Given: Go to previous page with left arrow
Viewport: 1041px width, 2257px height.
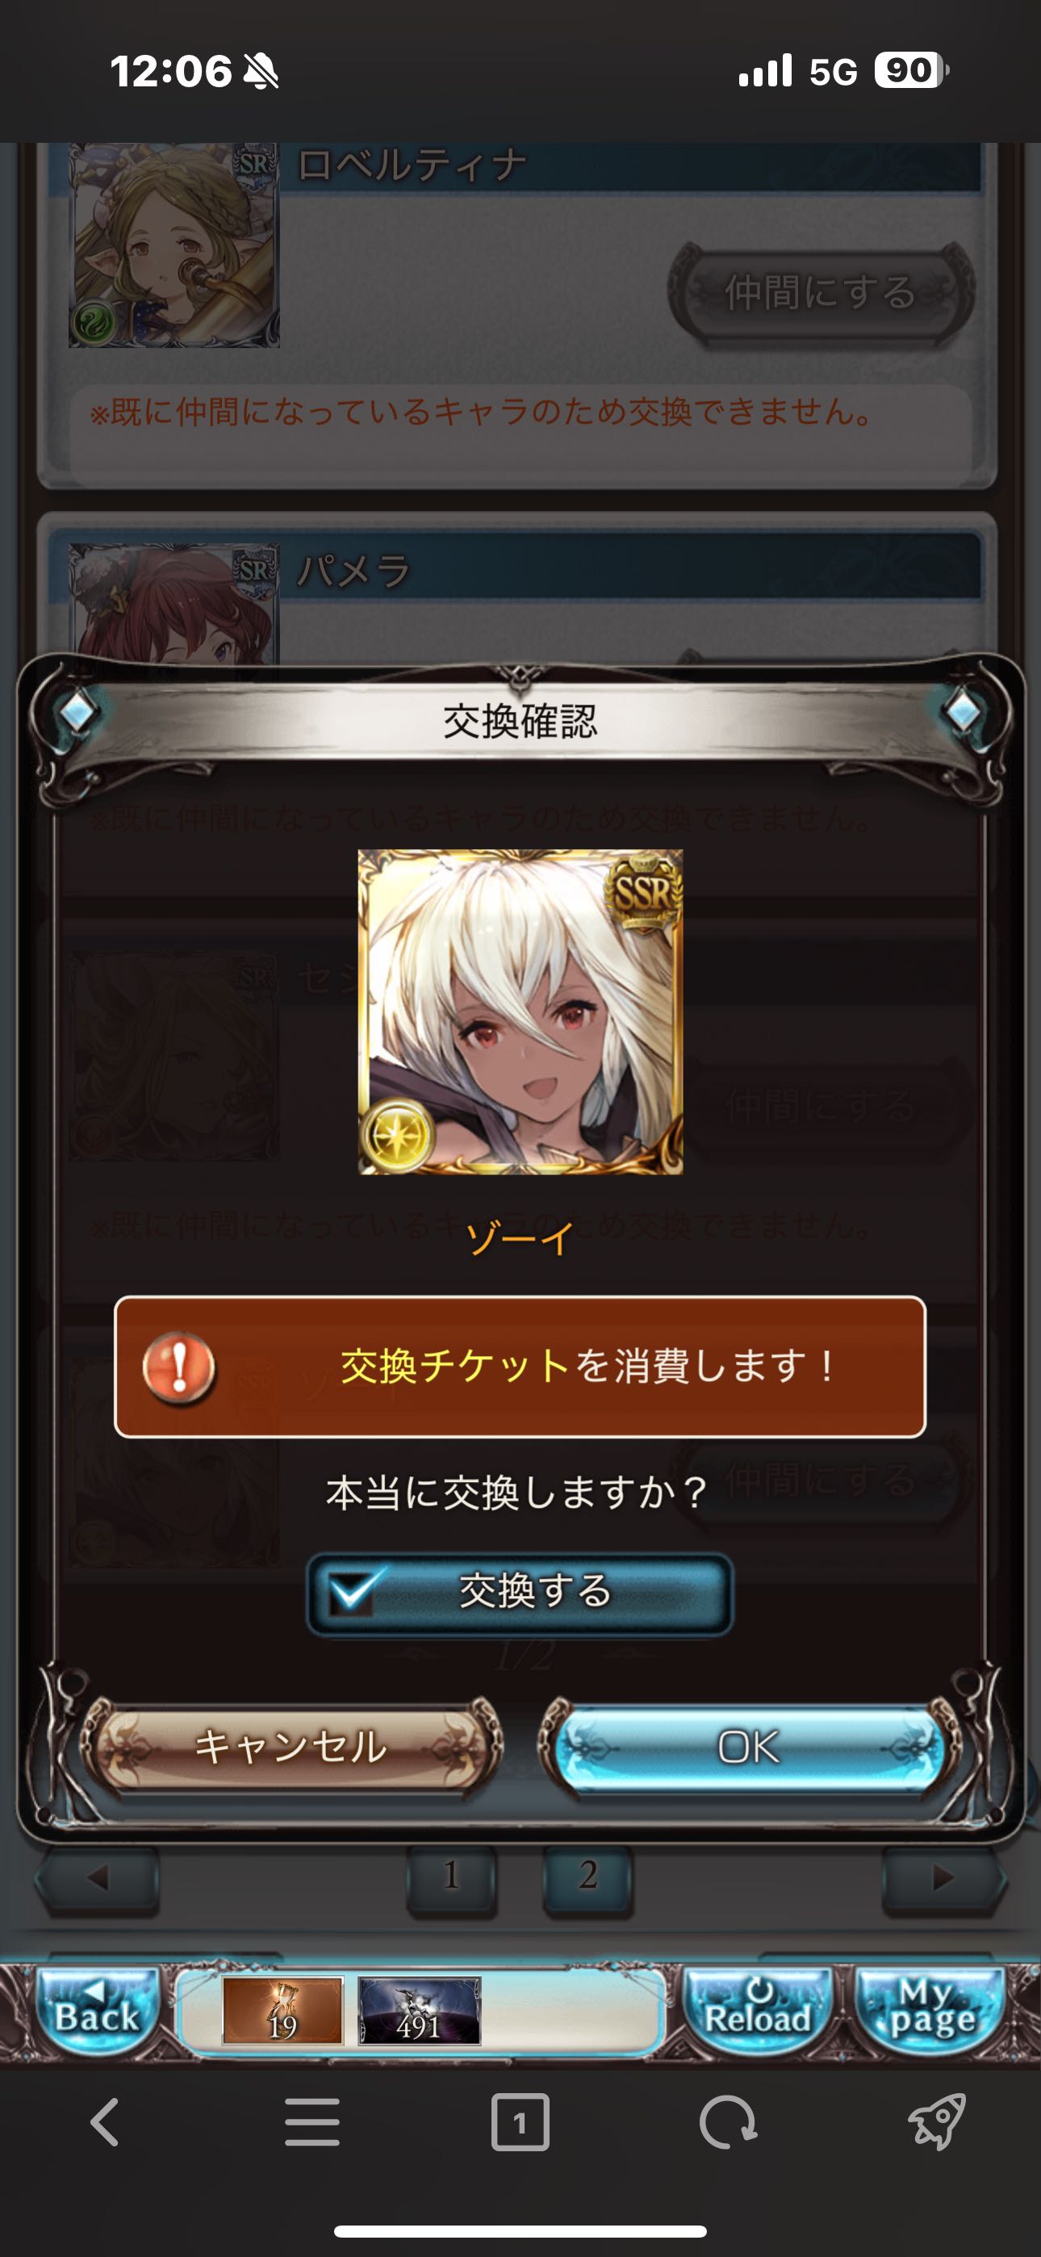Looking at the screenshot, I should click(x=98, y=1878).
